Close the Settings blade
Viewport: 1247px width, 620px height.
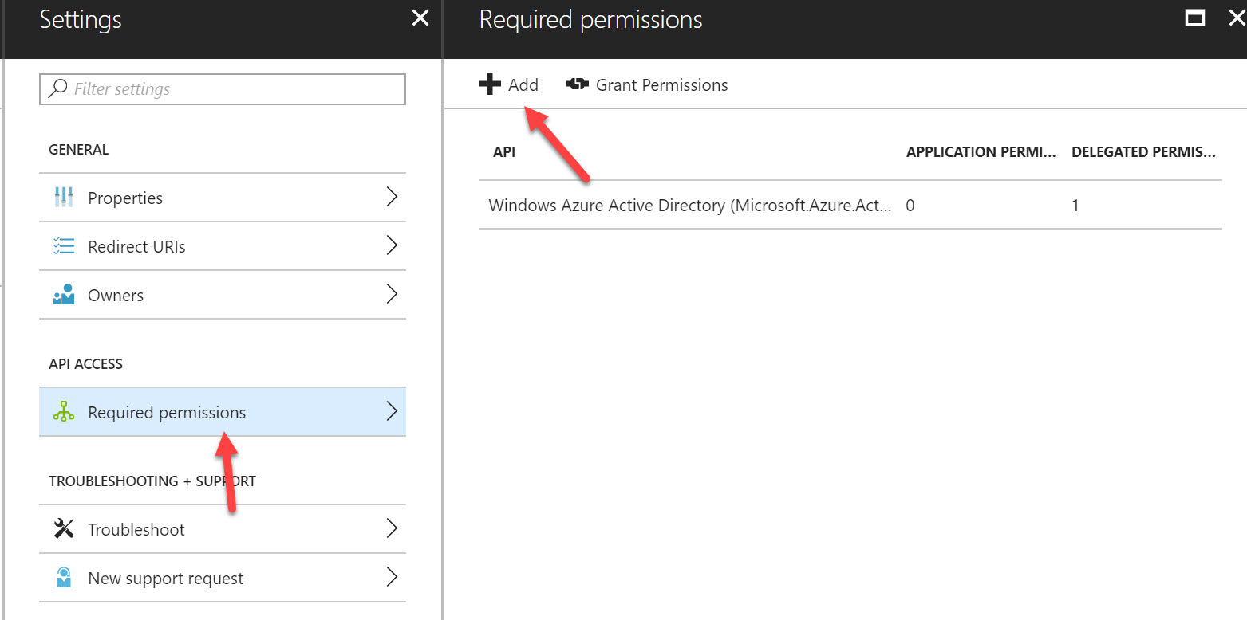[420, 19]
